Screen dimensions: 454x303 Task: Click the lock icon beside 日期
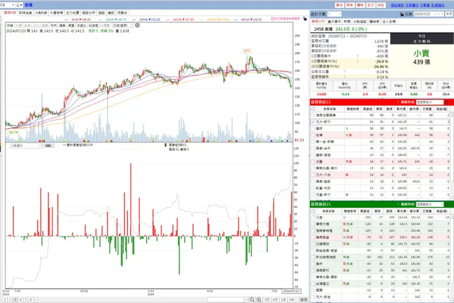click(402, 14)
